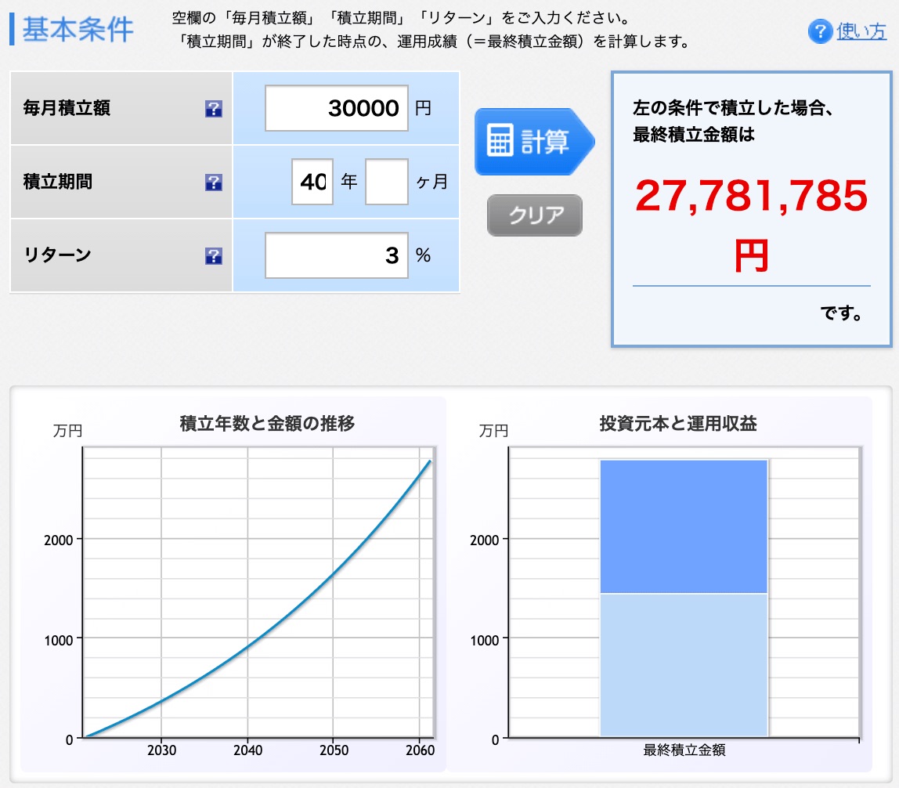
Task: Click the 2050 x-axis label
Action: (334, 750)
